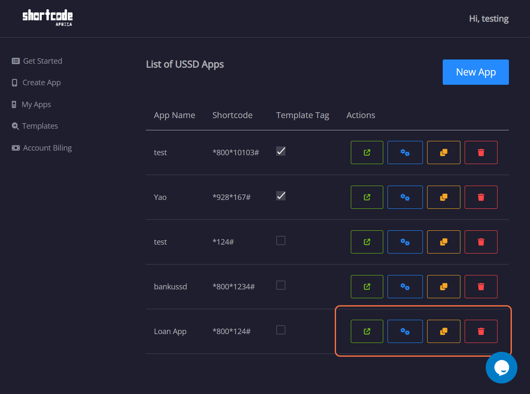The image size is (530, 394).
Task: Duplicate the test *124# app
Action: [x=444, y=242]
